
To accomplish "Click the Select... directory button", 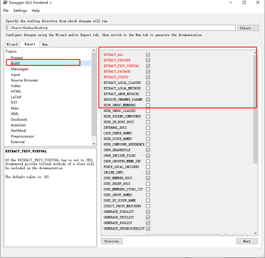I will click(x=248, y=28).
